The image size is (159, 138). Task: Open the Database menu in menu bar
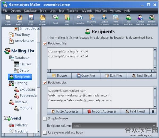point(30,11)
